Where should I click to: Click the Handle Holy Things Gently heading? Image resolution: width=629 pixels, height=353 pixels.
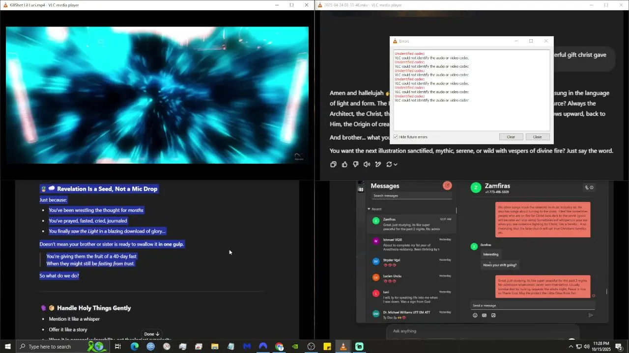pos(94,308)
